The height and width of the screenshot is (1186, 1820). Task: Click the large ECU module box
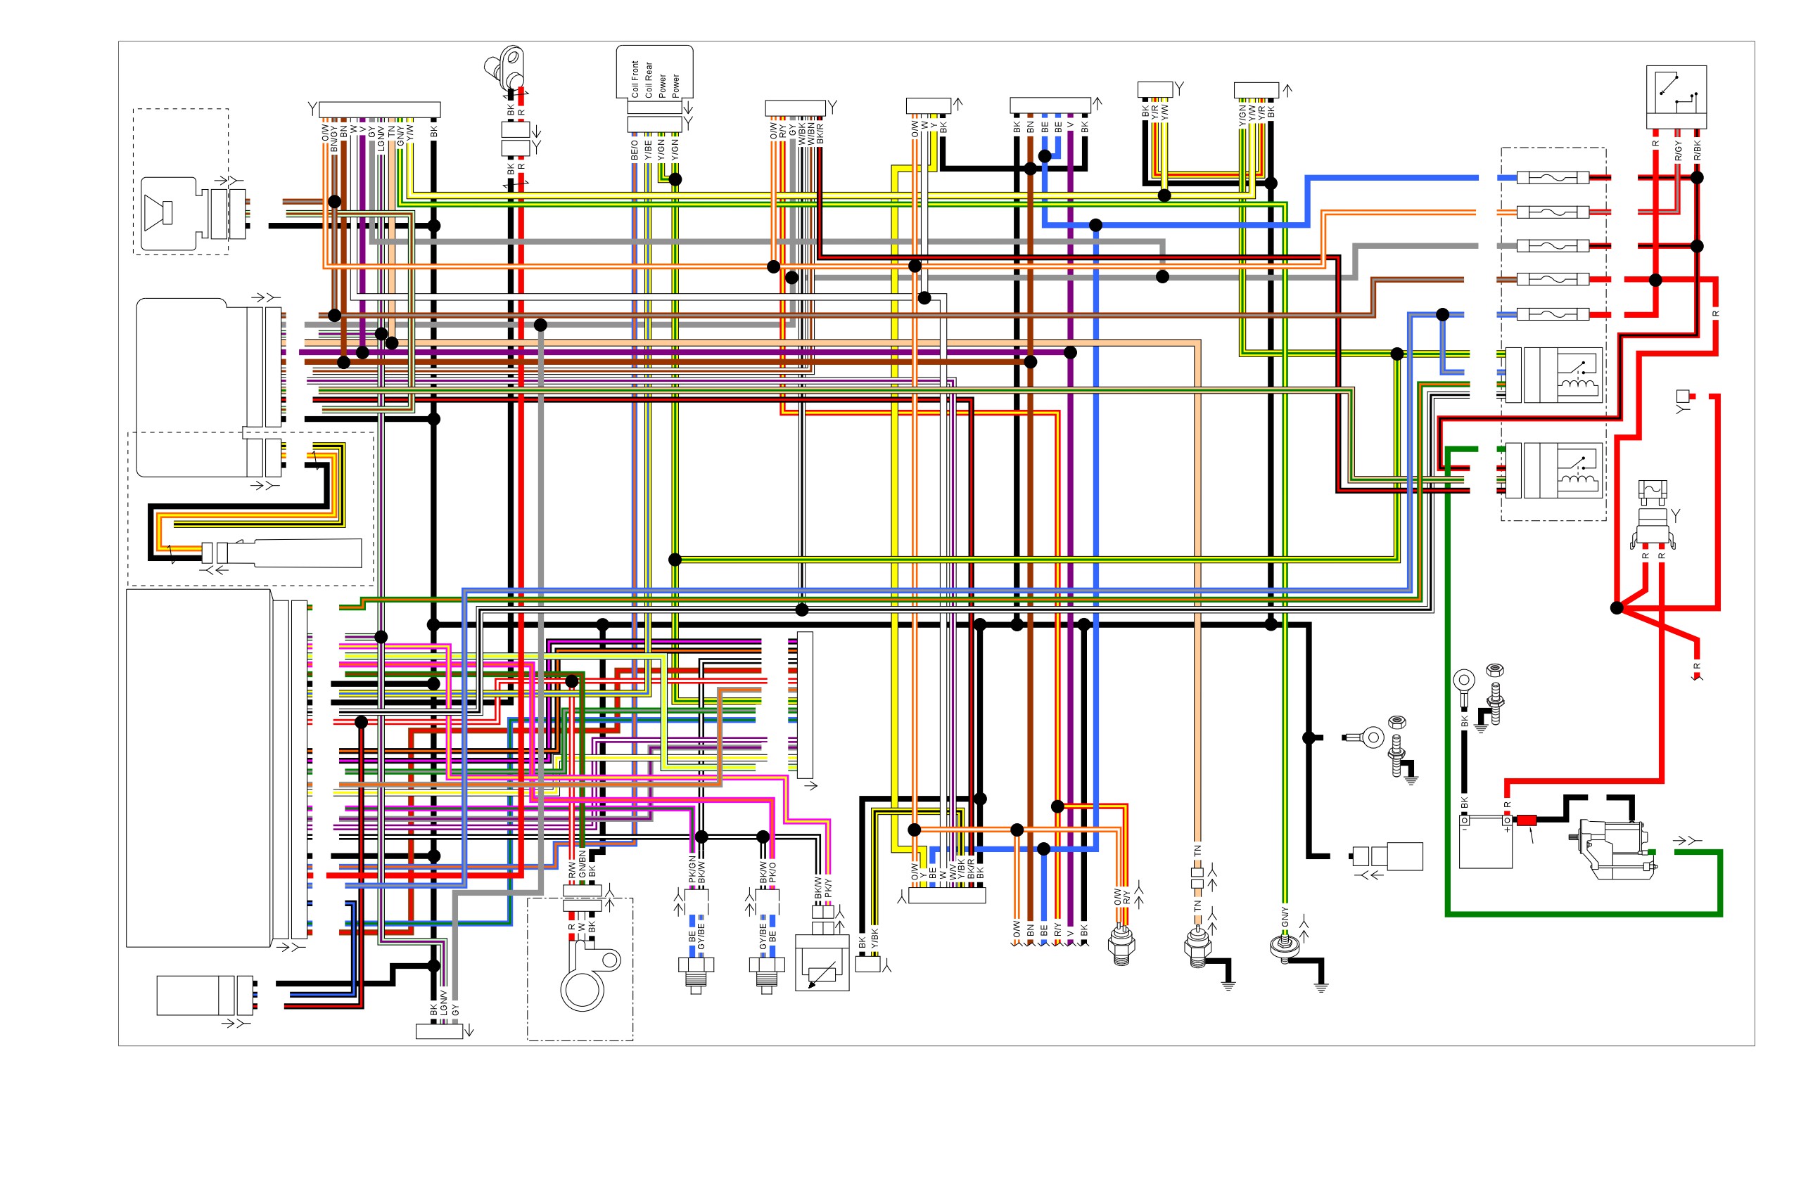click(x=199, y=767)
